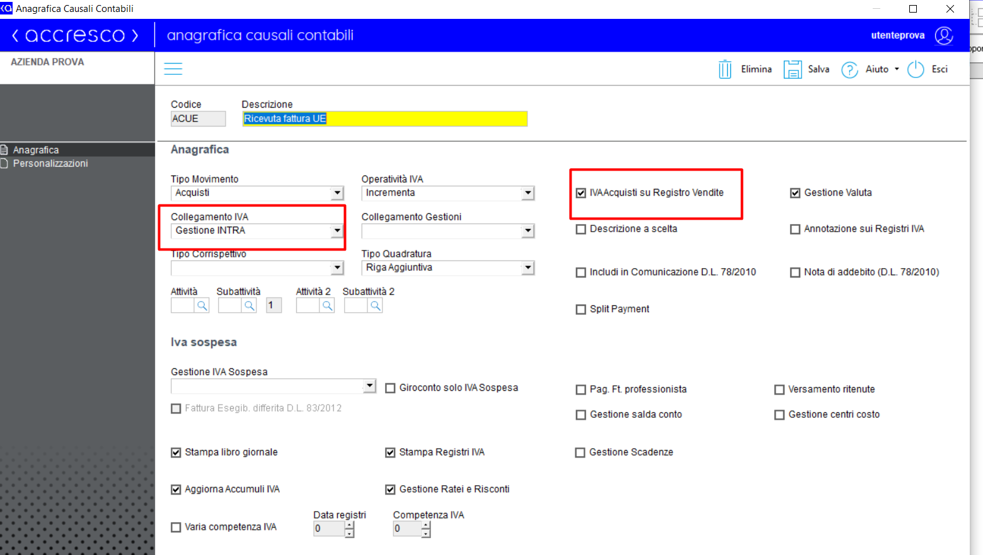Enable Annotazione sui Registri IVA

click(795, 230)
